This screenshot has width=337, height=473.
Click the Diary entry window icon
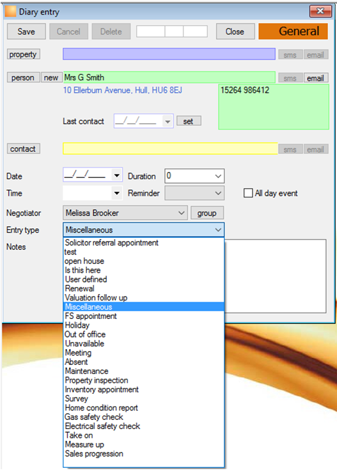pos(11,12)
